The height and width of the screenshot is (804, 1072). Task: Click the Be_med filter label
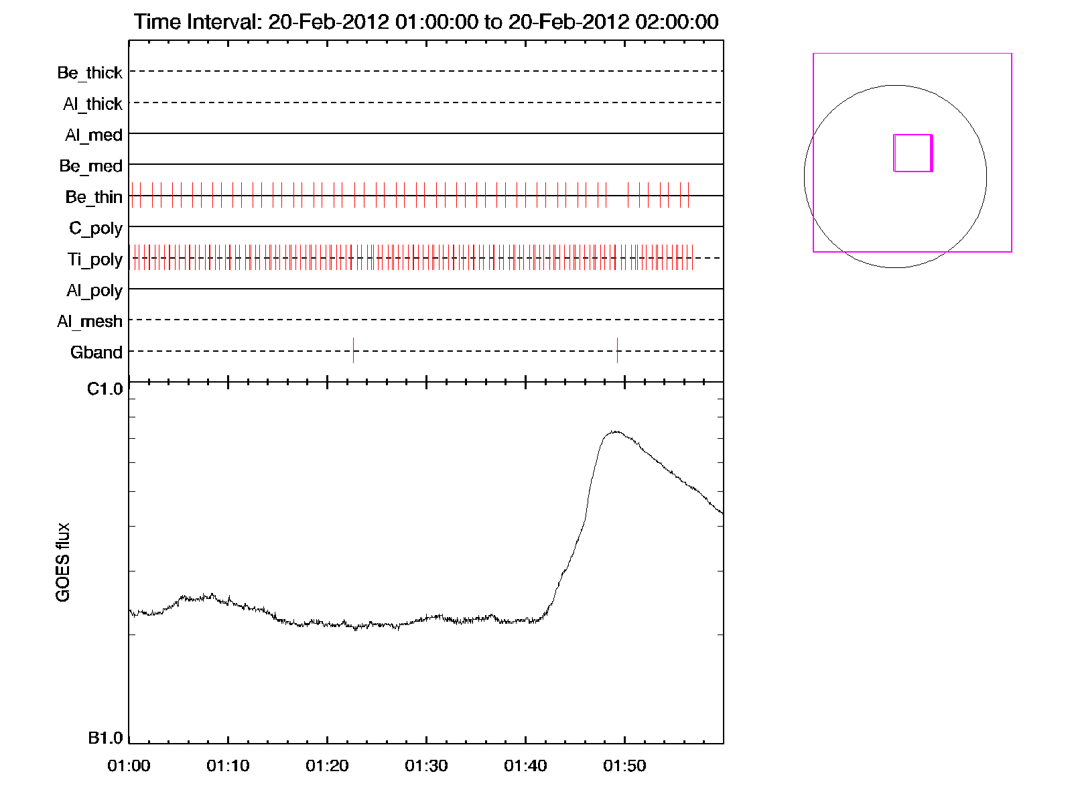pos(90,166)
